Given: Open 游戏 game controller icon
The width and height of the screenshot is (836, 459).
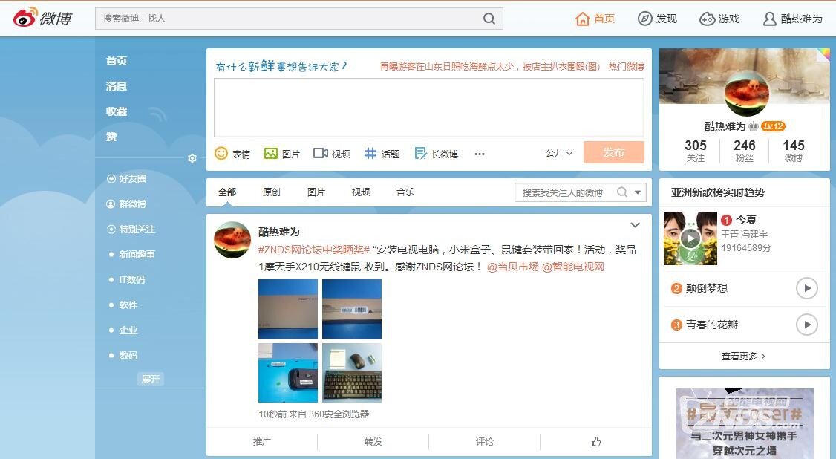Looking at the screenshot, I should [707, 19].
